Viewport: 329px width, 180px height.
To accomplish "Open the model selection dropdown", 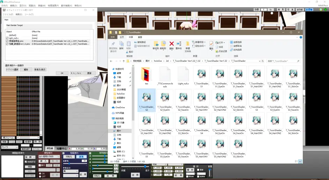I will pos(49,157).
